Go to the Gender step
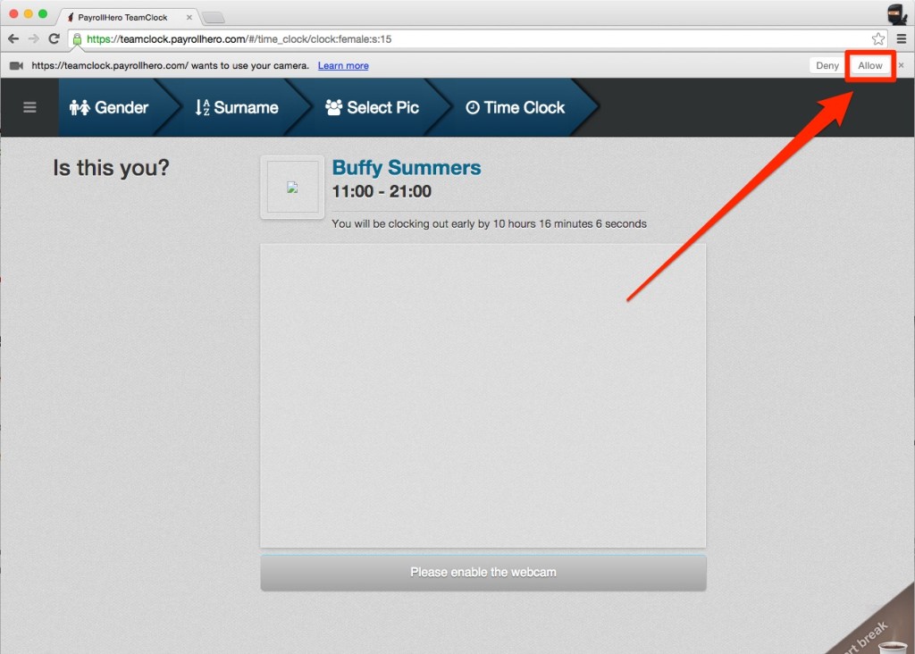The height and width of the screenshot is (654, 915). click(109, 107)
